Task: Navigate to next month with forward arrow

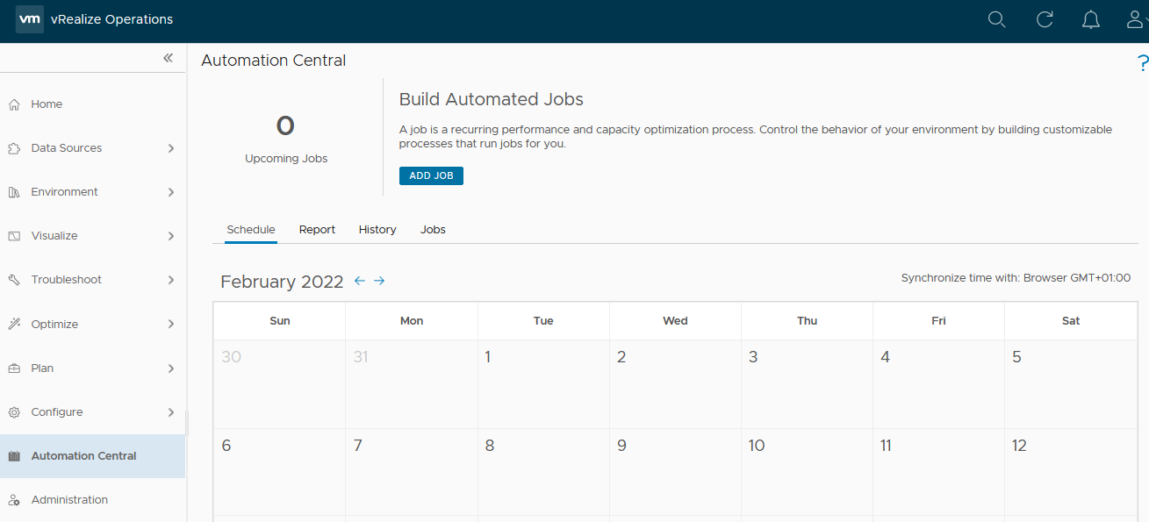Action: (x=378, y=280)
